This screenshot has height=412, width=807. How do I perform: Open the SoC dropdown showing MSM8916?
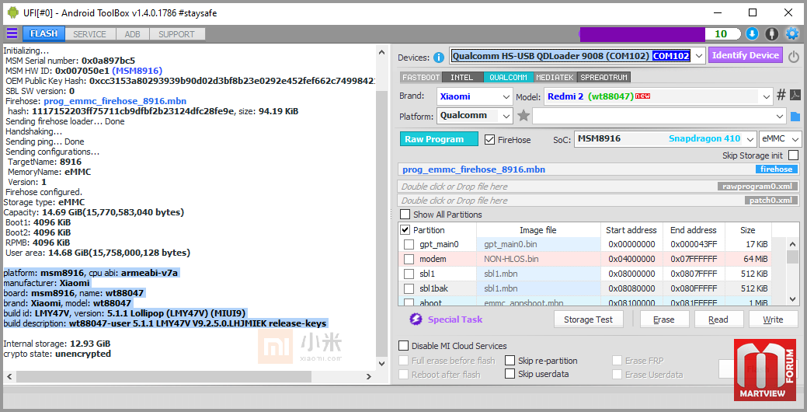(666, 139)
